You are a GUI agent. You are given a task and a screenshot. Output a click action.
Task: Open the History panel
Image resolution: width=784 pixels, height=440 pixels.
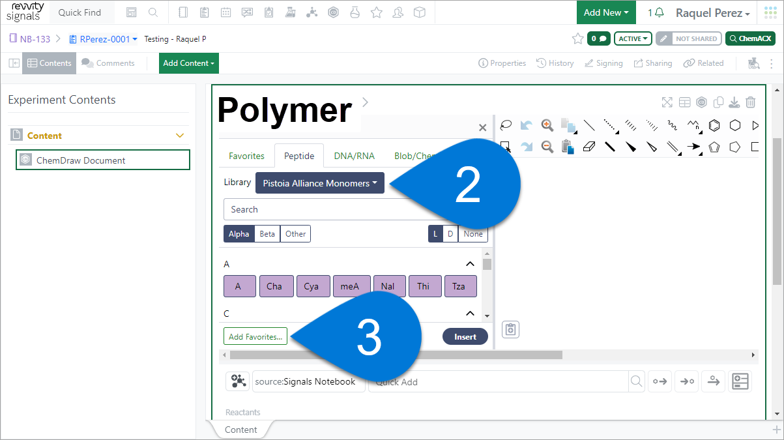[x=555, y=63]
